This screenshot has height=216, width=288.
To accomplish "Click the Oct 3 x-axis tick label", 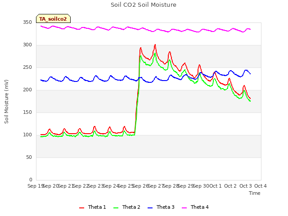I will 246,186.
